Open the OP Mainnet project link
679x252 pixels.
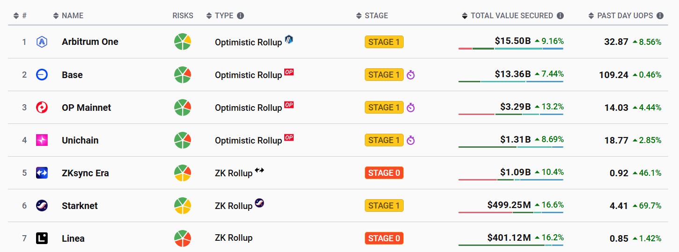87,108
